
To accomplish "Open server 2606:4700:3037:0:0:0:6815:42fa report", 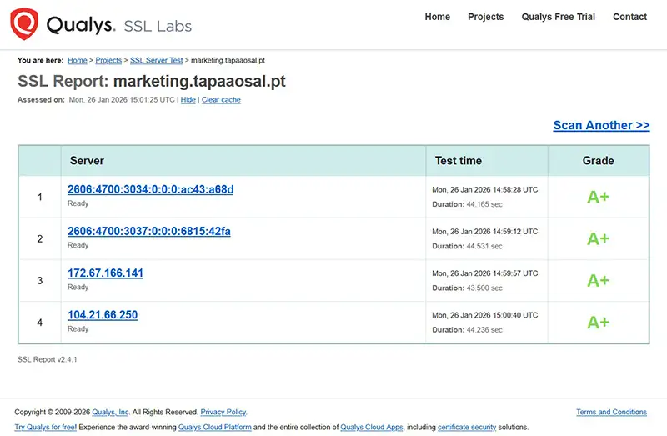I will pyautogui.click(x=149, y=231).
